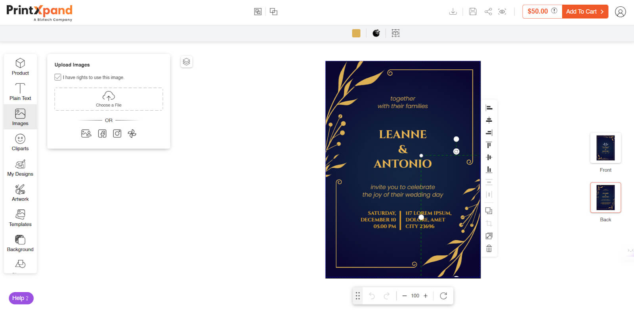Open the Clipart panel in sidebar

[20, 142]
